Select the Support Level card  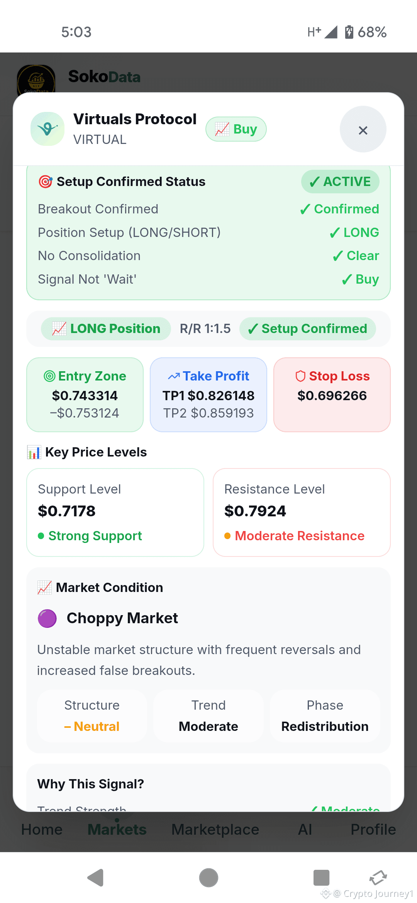115,512
